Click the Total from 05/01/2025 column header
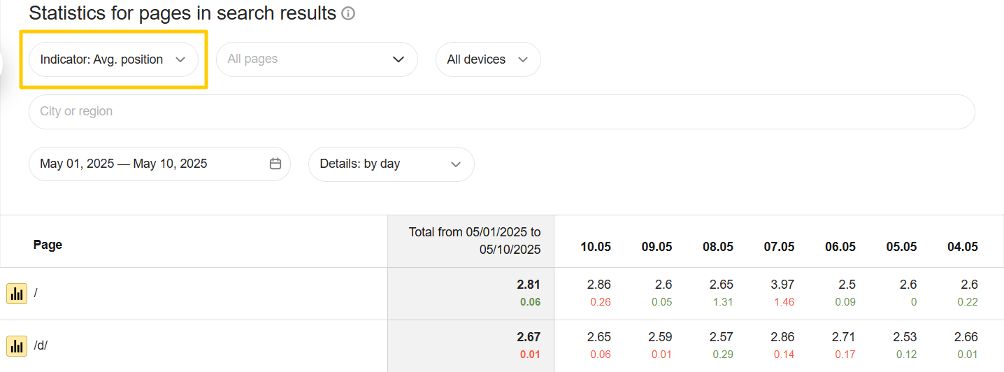 pyautogui.click(x=474, y=241)
